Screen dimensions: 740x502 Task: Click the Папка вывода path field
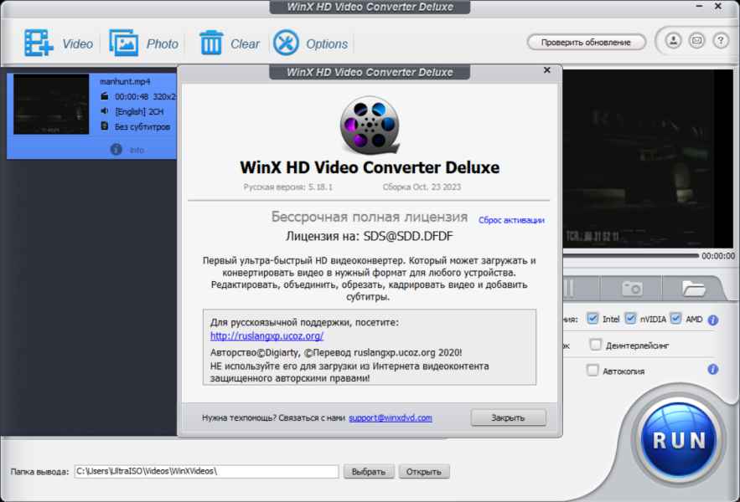coord(207,471)
